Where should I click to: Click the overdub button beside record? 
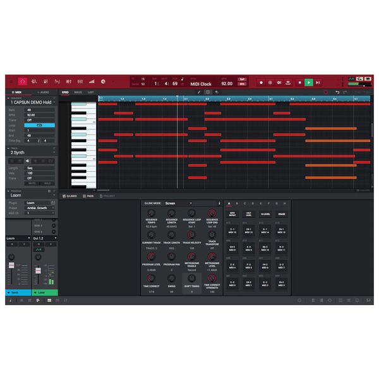[270, 83]
